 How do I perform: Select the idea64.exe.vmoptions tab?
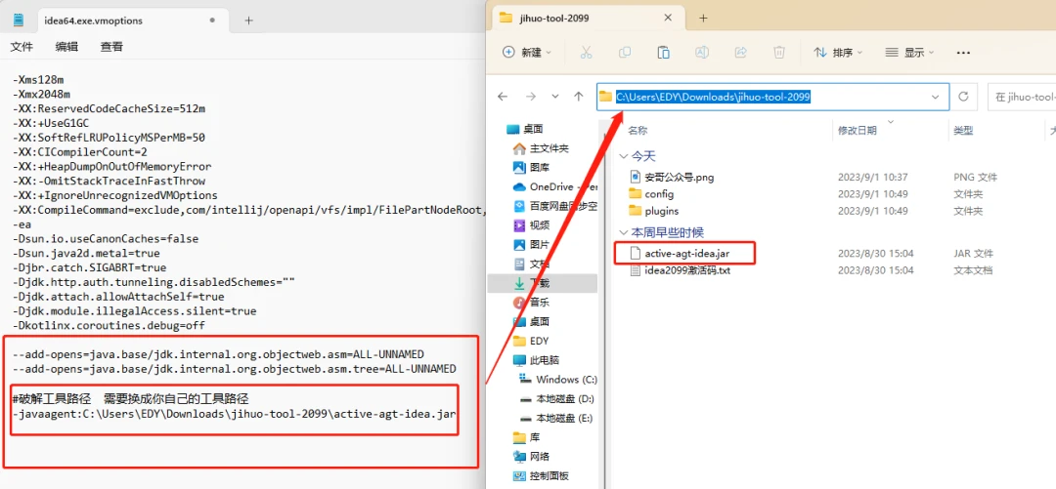131,20
